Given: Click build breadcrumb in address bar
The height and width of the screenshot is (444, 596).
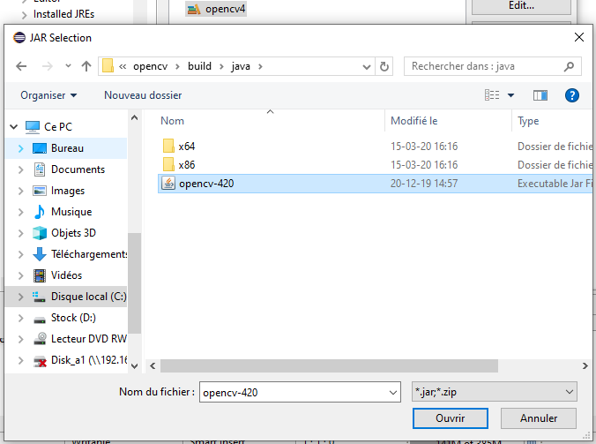Looking at the screenshot, I should [x=199, y=66].
